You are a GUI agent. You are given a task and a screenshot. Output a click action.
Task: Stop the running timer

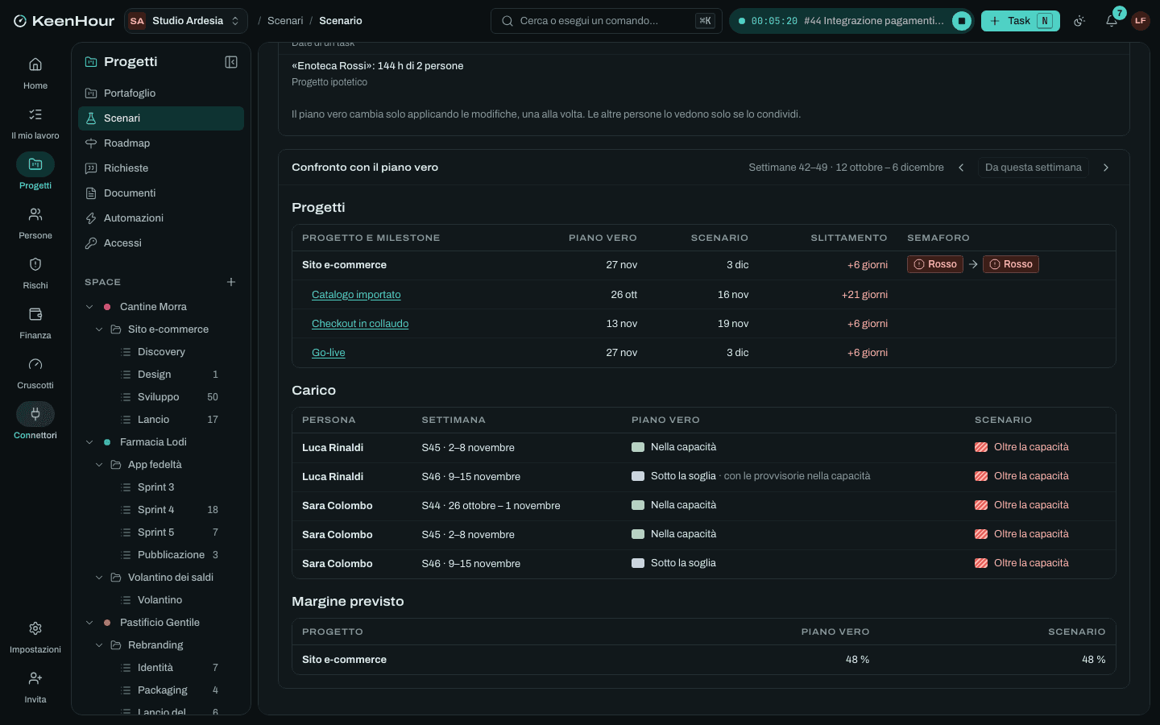962,21
